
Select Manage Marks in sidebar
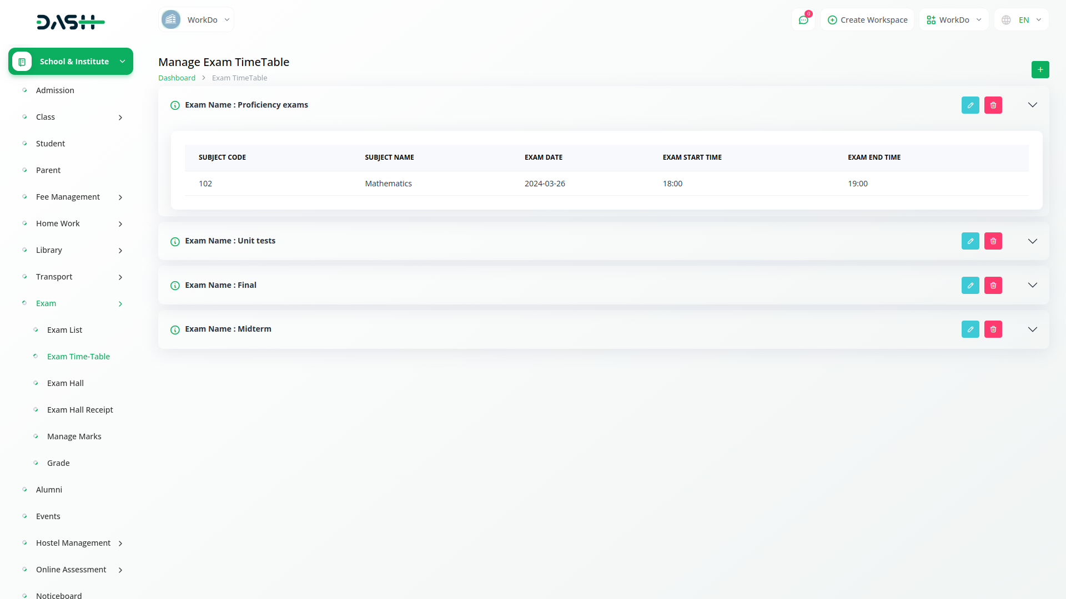[74, 436]
